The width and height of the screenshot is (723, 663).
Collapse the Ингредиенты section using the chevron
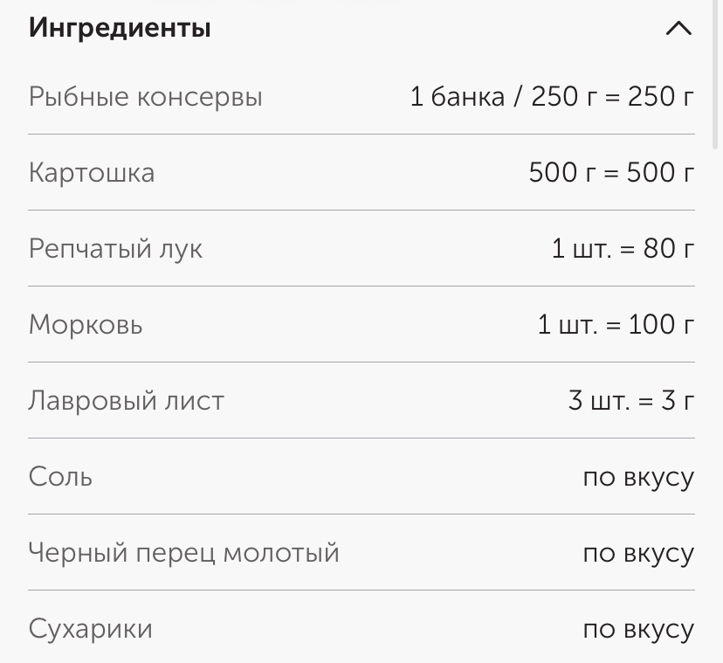click(678, 29)
